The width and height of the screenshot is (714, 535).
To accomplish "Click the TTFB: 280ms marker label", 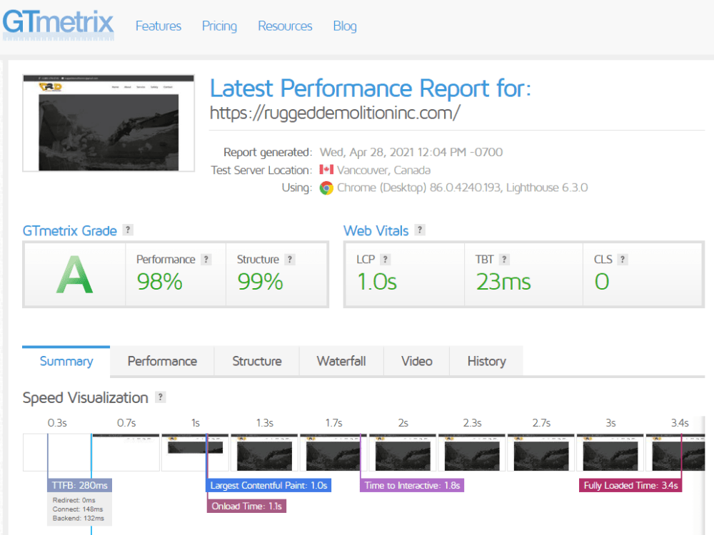I will pos(80,485).
